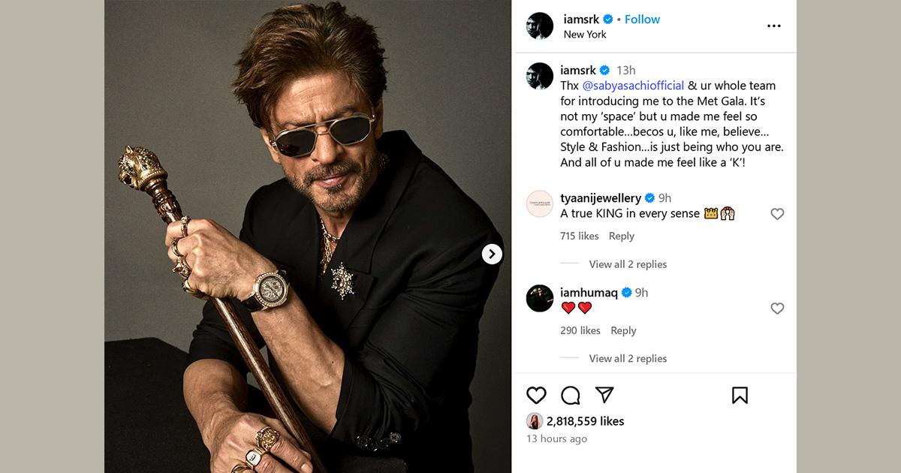Open iamhumaq profile avatar
Viewport: 901px width, 473px height.
pyautogui.click(x=540, y=299)
